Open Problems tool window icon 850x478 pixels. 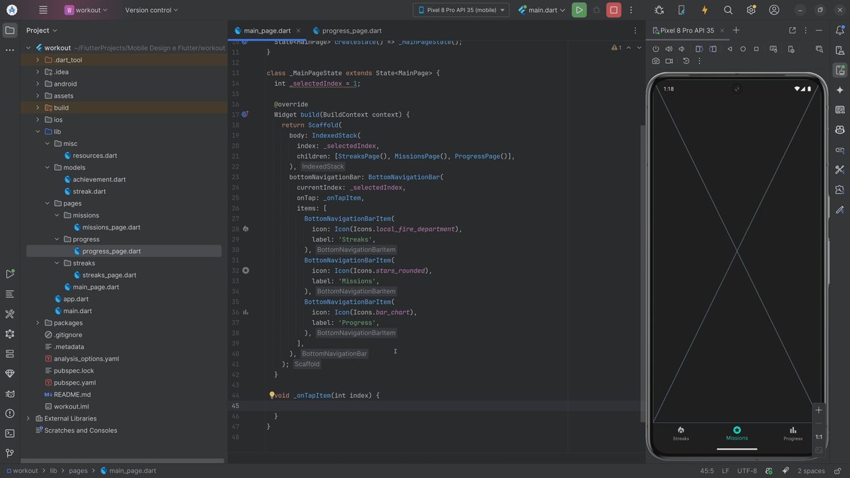(10, 414)
